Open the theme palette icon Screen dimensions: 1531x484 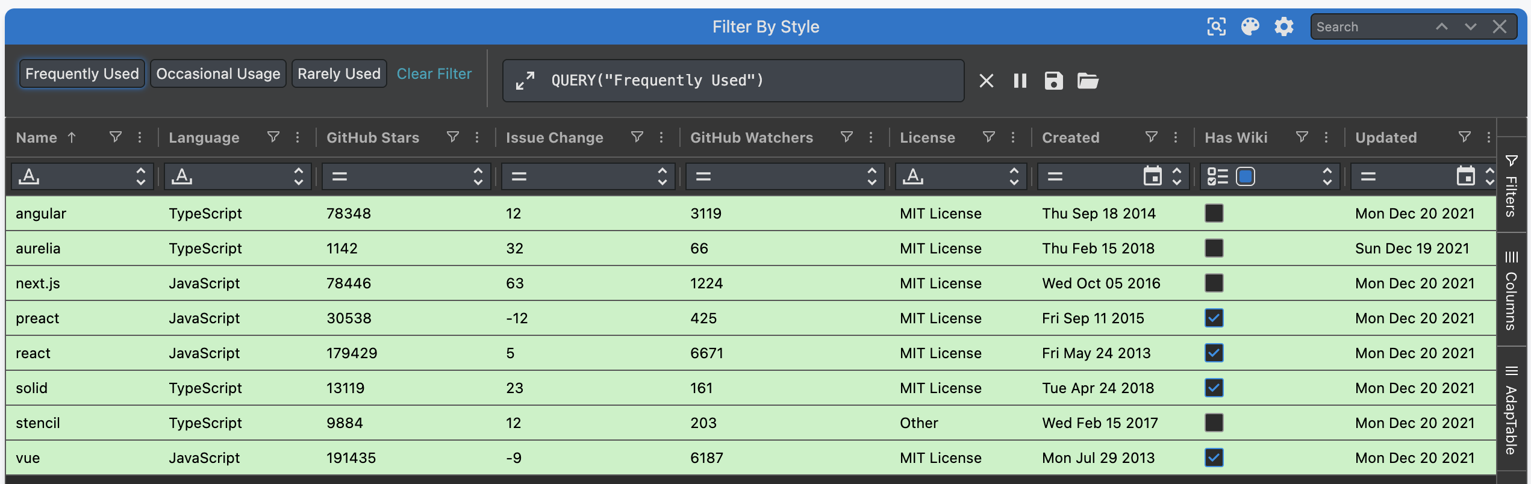(x=1250, y=26)
